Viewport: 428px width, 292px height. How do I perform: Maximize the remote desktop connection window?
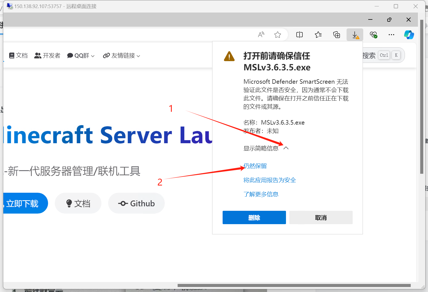396,6
